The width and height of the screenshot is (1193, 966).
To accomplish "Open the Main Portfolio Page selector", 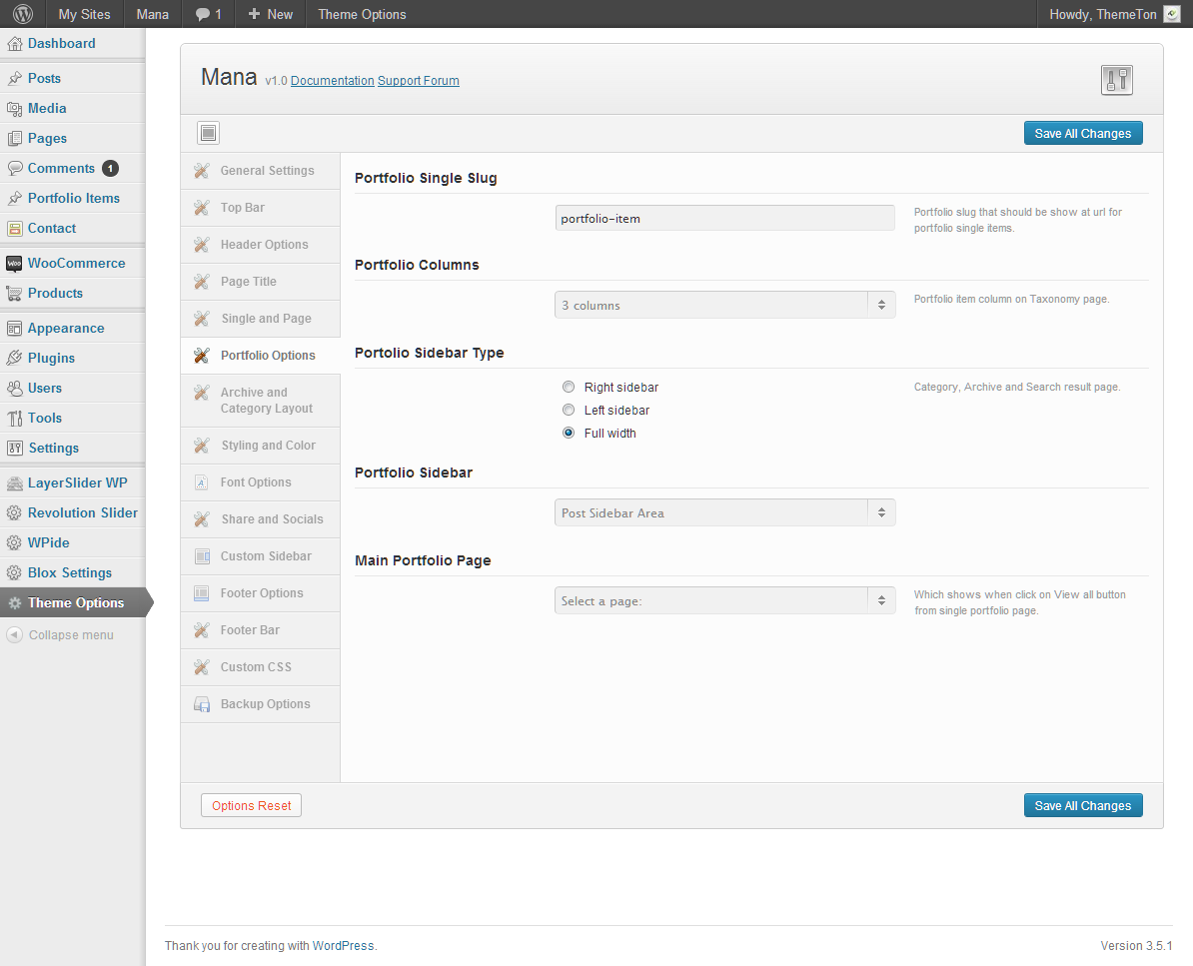I will coord(724,601).
